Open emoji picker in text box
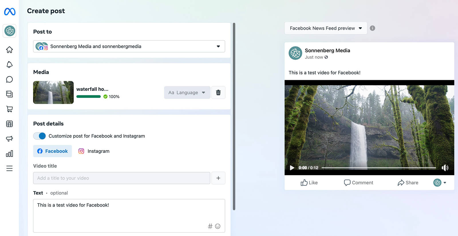This screenshot has height=236, width=458. coord(218,226)
